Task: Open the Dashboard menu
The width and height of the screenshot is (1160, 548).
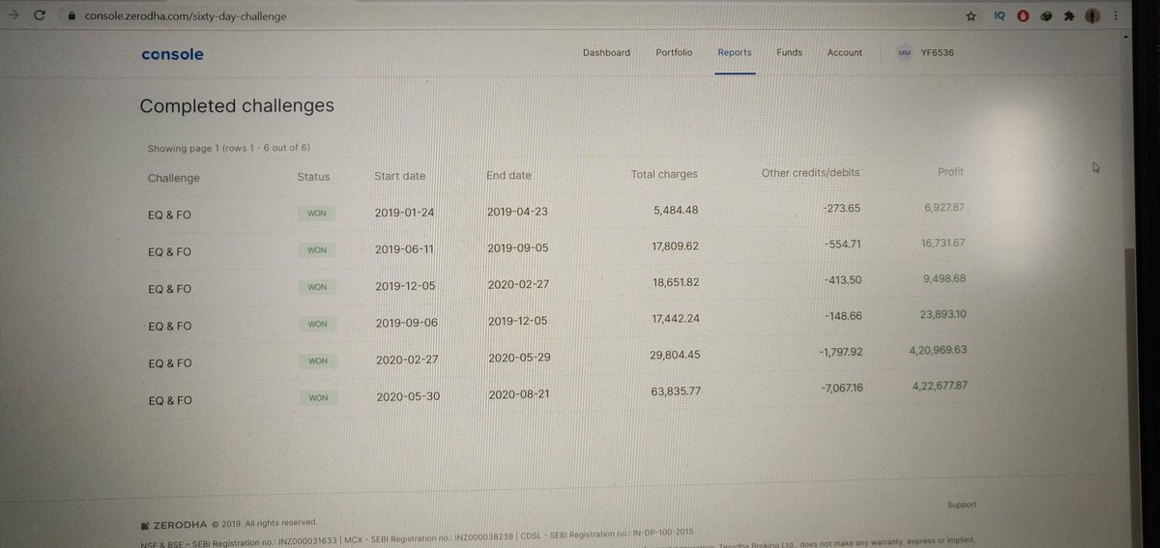Action: [606, 52]
